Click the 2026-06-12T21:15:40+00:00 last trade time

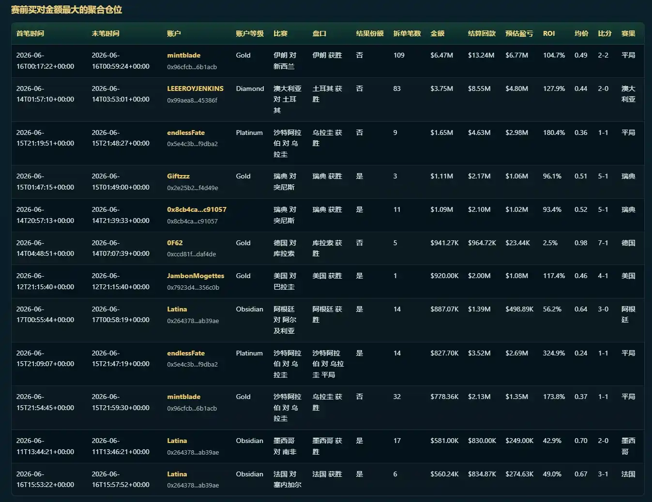(x=121, y=281)
